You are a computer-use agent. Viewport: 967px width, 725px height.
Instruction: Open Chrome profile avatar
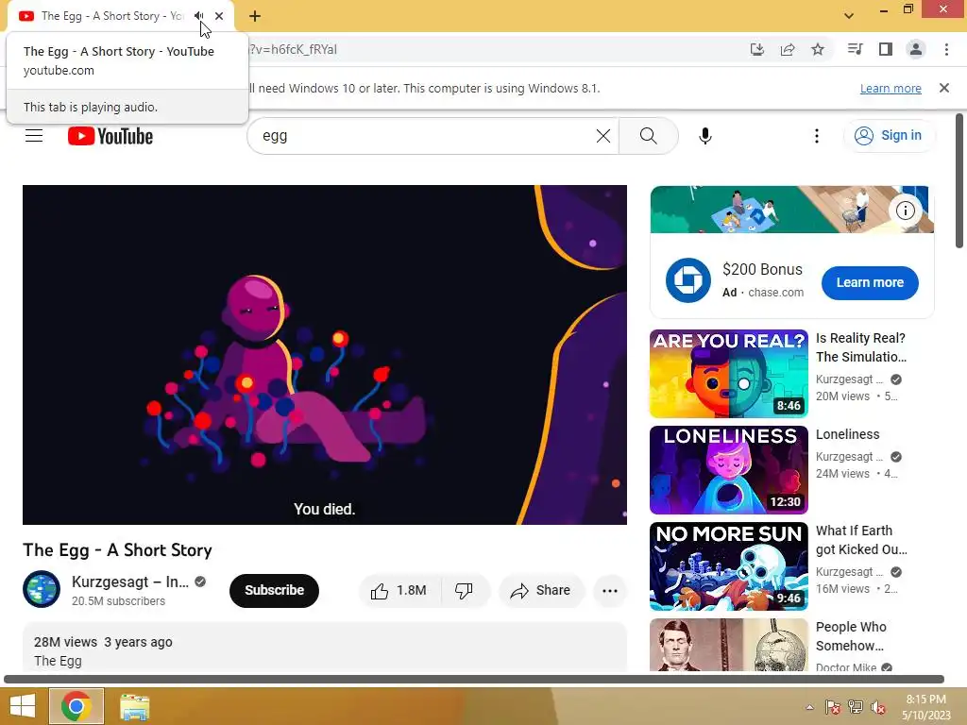coord(916,49)
